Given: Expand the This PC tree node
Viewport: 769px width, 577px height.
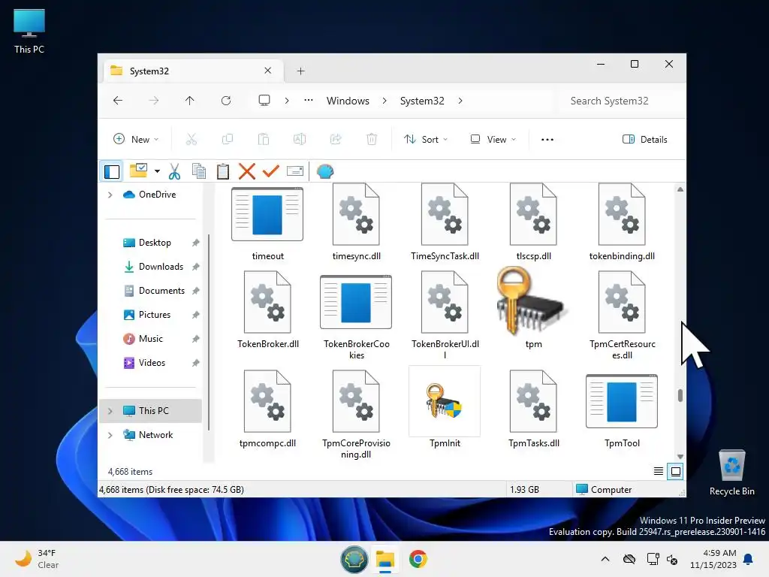Looking at the screenshot, I should click(110, 411).
